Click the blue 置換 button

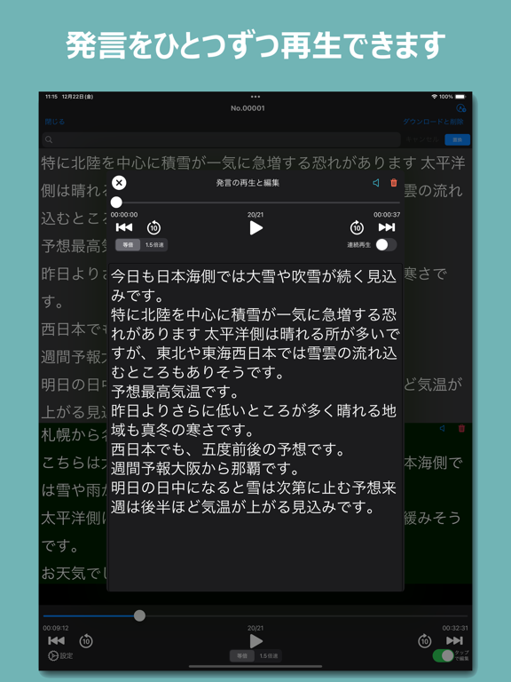[x=457, y=139]
